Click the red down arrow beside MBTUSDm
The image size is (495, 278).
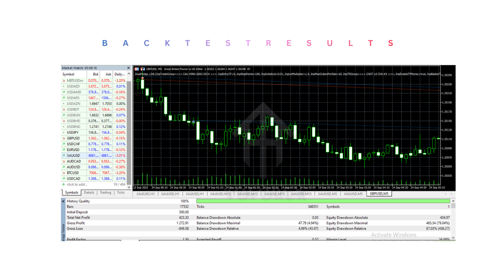(63, 80)
